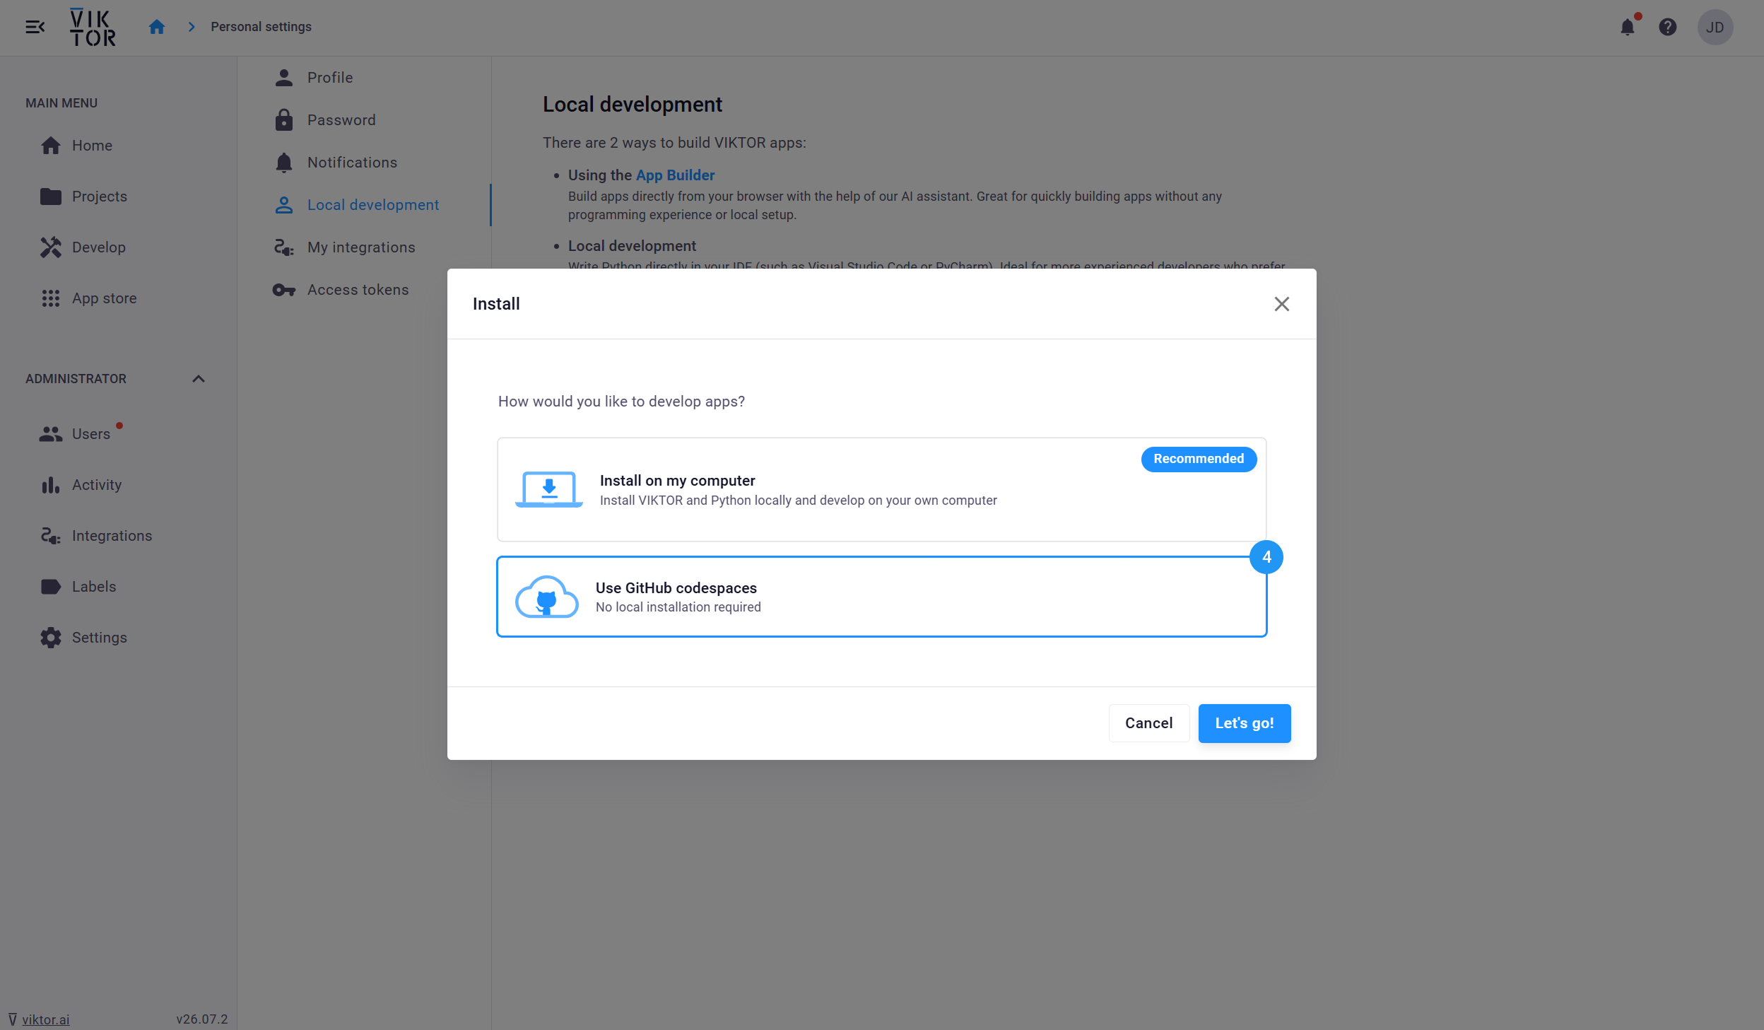Click the Activity bar chart icon
Screen dimensions: 1764x1030
coord(51,485)
